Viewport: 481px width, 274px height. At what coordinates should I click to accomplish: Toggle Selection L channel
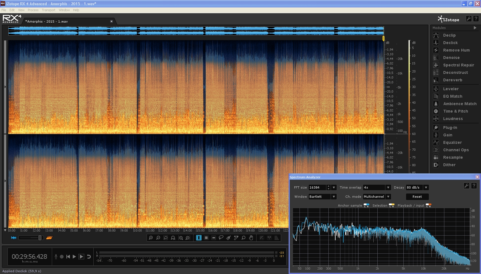click(390, 205)
